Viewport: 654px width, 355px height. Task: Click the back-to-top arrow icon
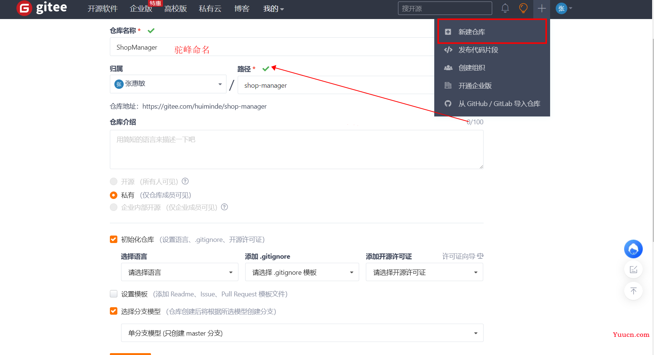click(633, 291)
